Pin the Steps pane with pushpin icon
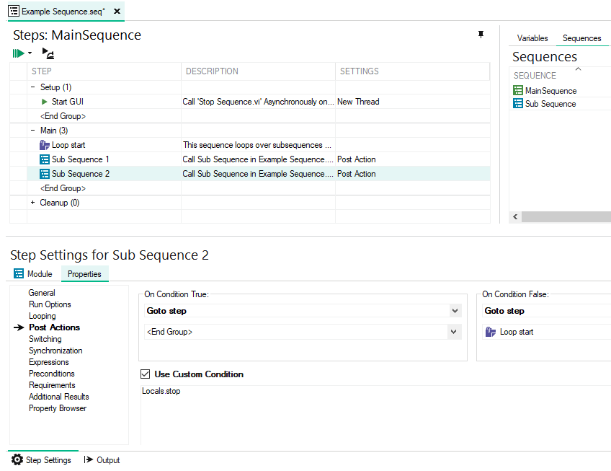Image resolution: width=611 pixels, height=471 pixels. click(481, 35)
